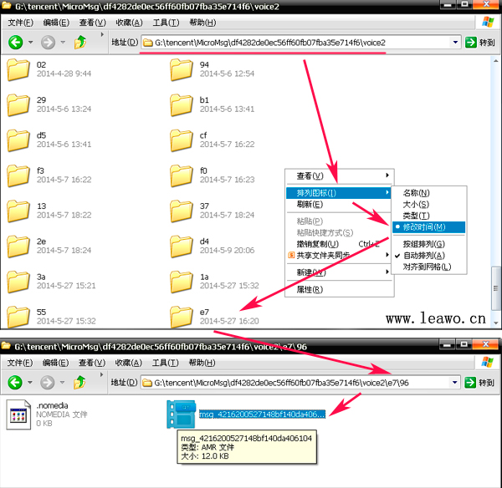Expand 新建 context submenu
The image size is (502, 488).
click(339, 272)
